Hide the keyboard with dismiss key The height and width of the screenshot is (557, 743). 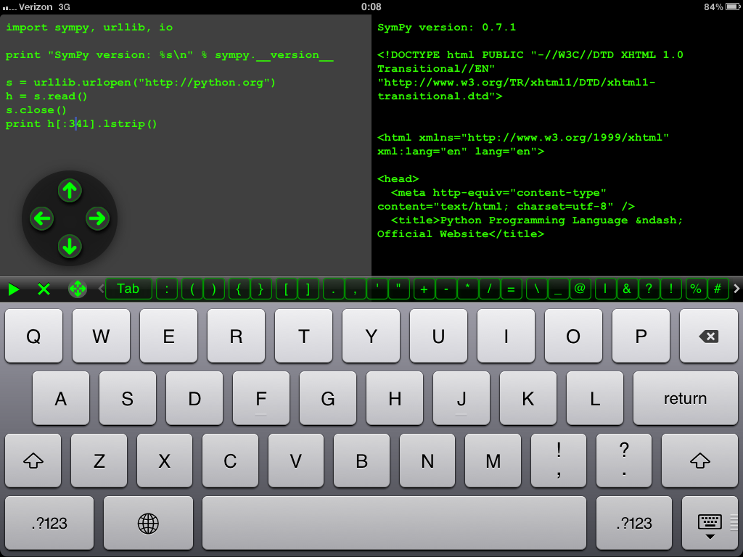coord(710,523)
